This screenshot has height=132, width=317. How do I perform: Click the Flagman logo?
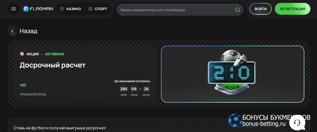tap(38, 9)
